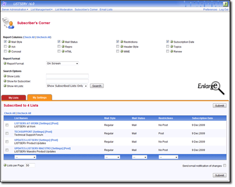The image size is (235, 187).
Task: Click help icon beside Lists per Page
Action: 5,165
